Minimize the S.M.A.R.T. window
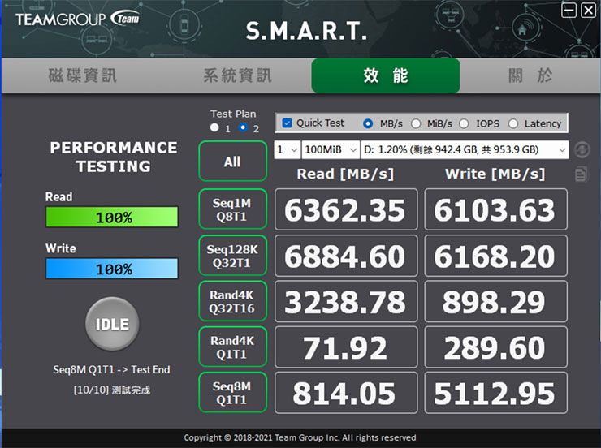Screen dimensions: 601x448 point(569,10)
